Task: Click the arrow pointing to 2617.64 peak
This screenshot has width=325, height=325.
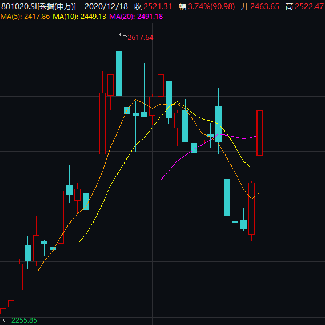Action: coord(123,35)
